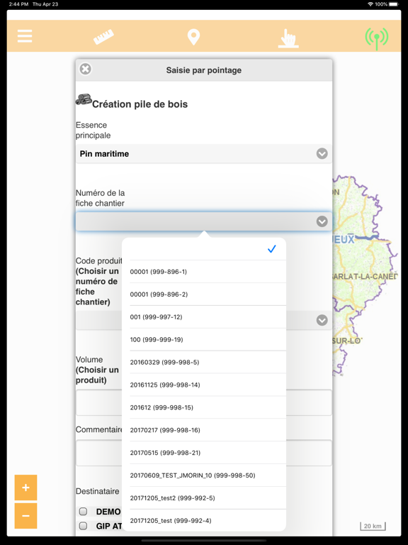Check the GIP AT recipient checkbox
This screenshot has width=408, height=545.
(x=83, y=526)
